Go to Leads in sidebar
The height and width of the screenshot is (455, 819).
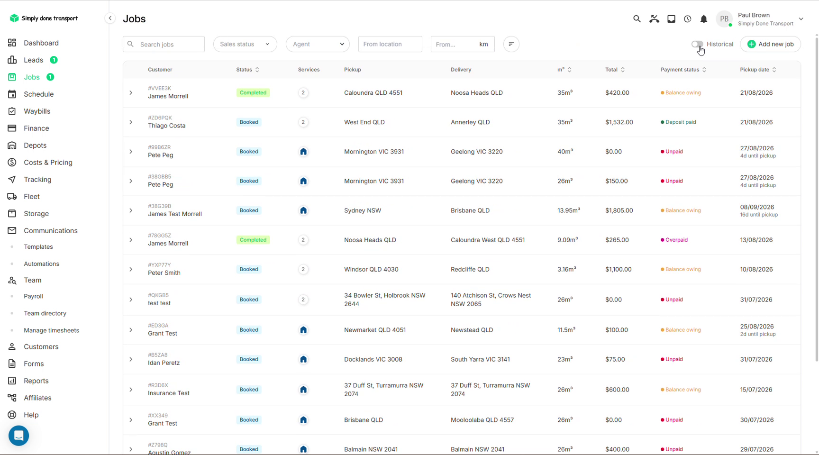[33, 60]
